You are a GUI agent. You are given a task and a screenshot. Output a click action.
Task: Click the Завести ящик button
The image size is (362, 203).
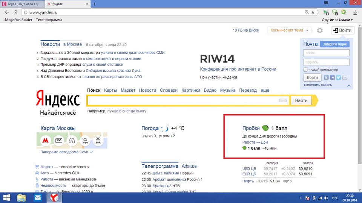coord(334,44)
